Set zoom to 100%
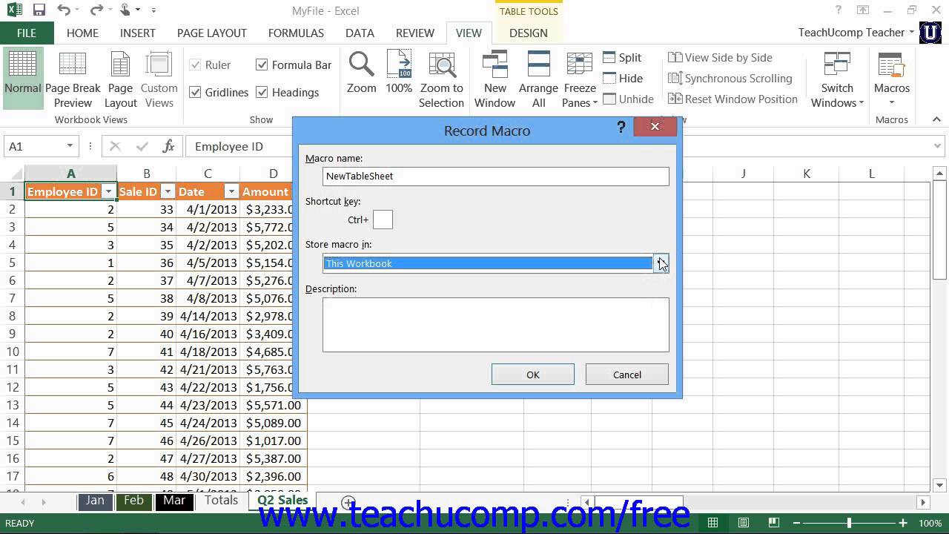949x534 pixels. point(399,73)
